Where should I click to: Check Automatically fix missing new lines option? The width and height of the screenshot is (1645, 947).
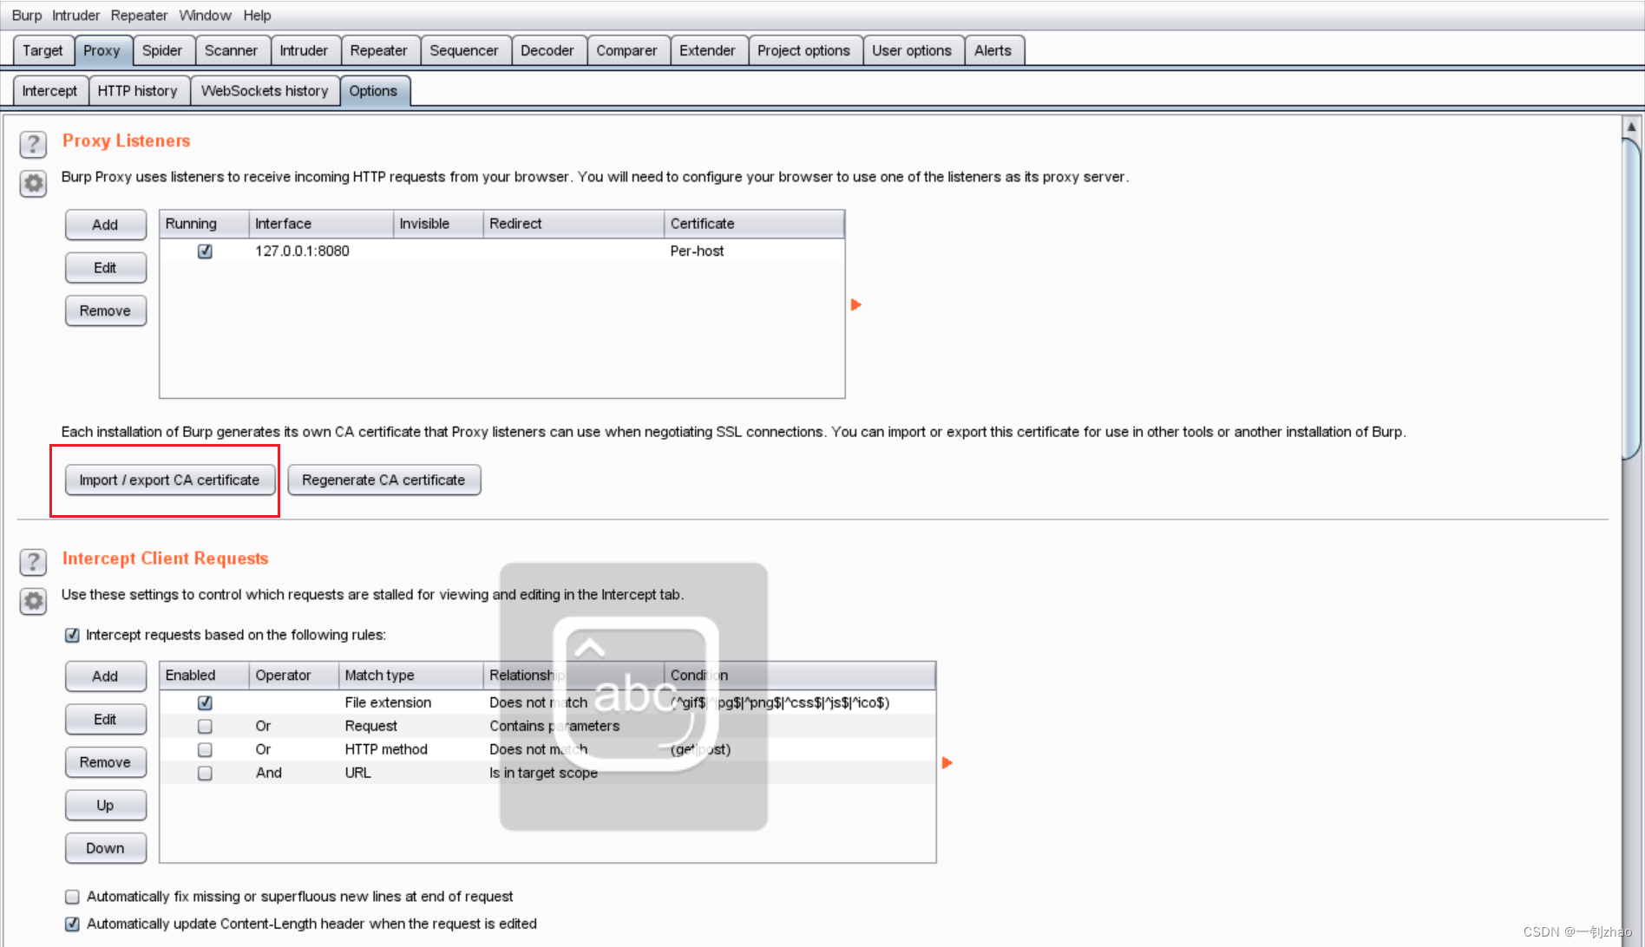(72, 897)
